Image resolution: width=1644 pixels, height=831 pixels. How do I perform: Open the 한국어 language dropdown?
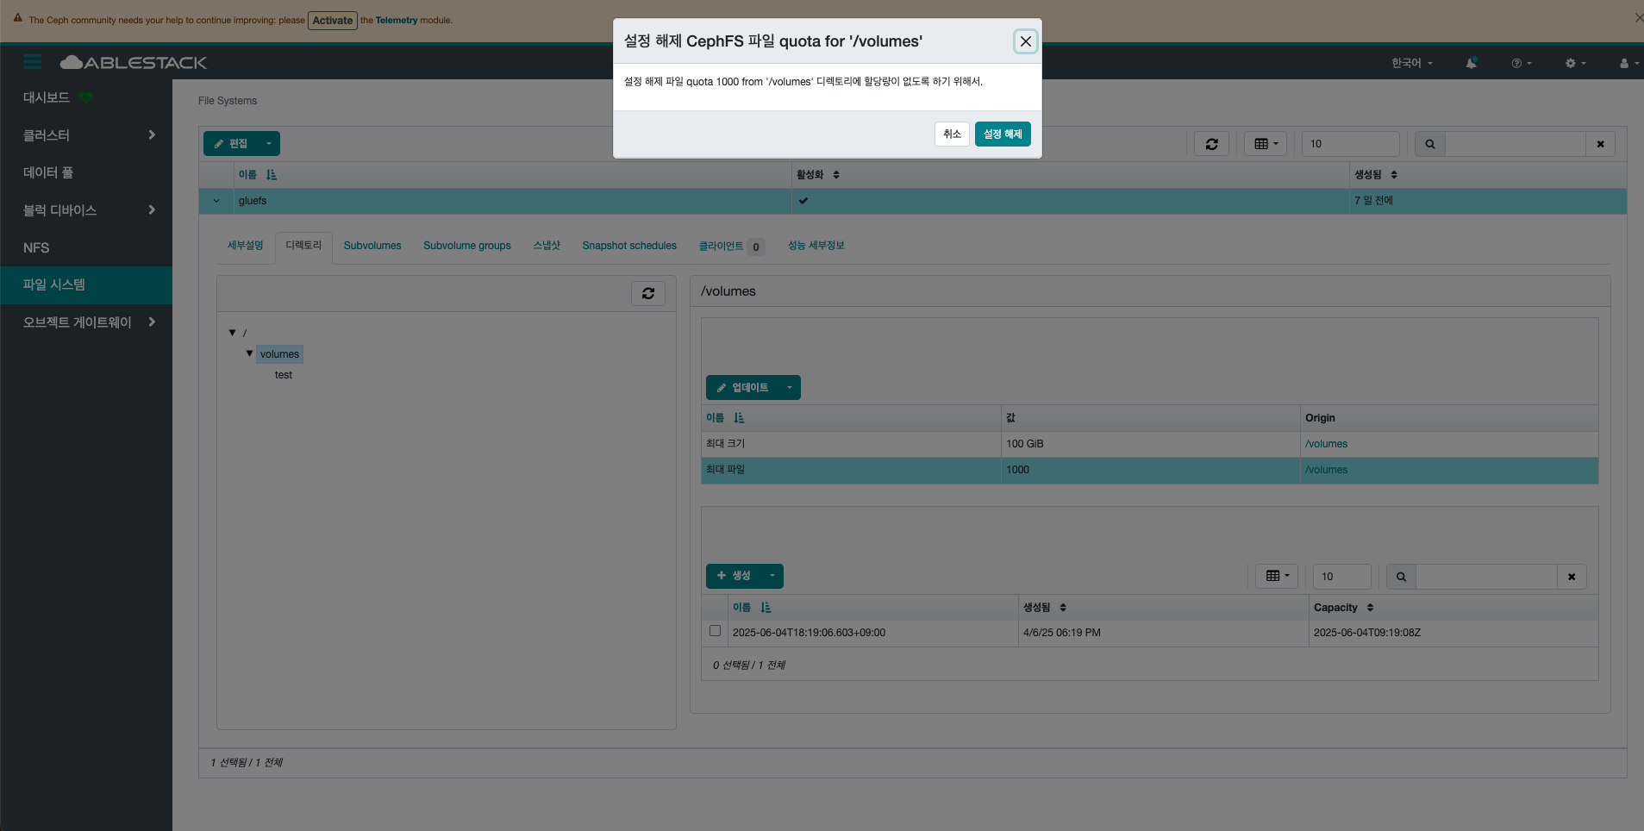pos(1411,63)
